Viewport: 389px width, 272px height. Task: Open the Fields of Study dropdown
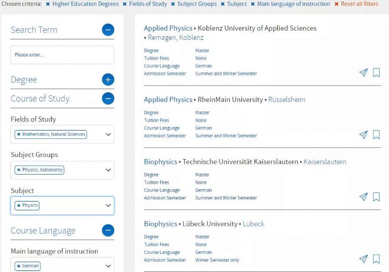(x=108, y=134)
